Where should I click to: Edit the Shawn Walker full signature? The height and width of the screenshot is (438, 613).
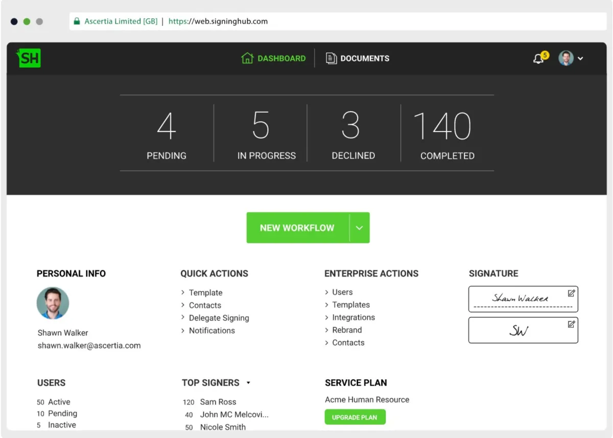coord(571,293)
